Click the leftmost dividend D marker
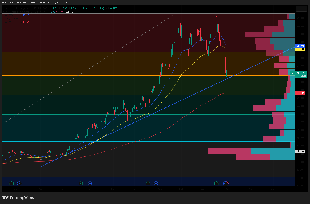This screenshot has width=310, height=204. click(19, 183)
